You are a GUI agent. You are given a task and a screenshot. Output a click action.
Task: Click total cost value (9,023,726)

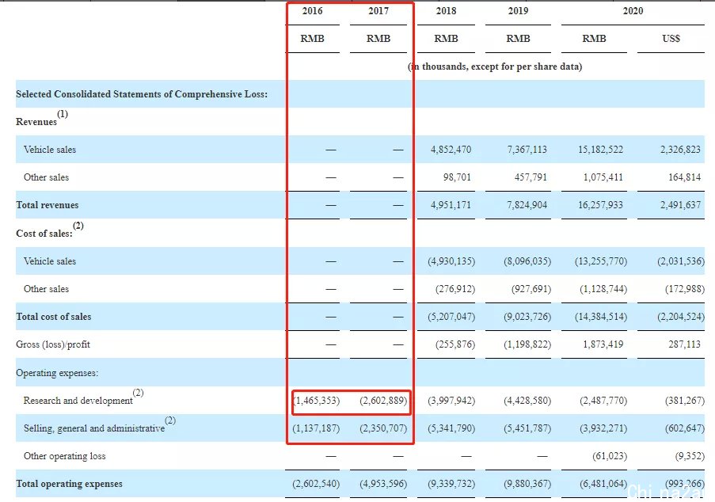point(527,317)
